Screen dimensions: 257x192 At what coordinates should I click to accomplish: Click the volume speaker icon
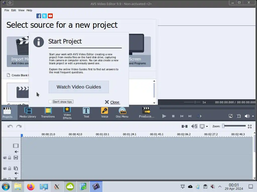pos(247,116)
